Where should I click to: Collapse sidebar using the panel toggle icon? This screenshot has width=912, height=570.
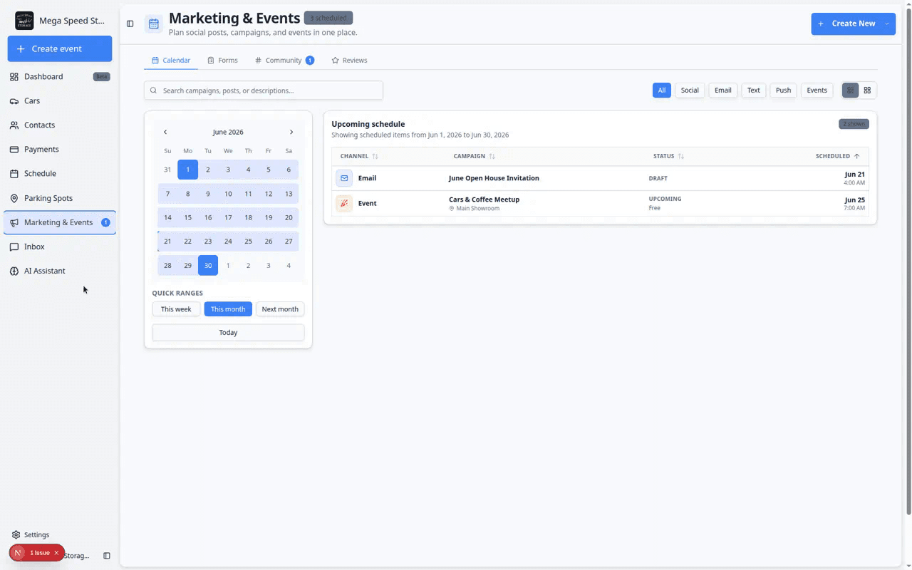coord(130,24)
